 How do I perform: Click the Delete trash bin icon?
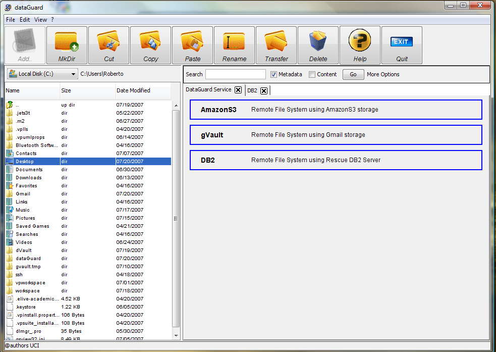click(x=317, y=41)
